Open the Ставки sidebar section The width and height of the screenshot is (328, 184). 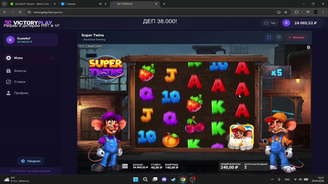(x=30, y=82)
